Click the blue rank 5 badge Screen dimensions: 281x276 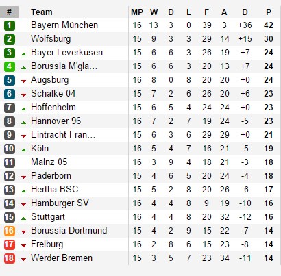pos(10,80)
